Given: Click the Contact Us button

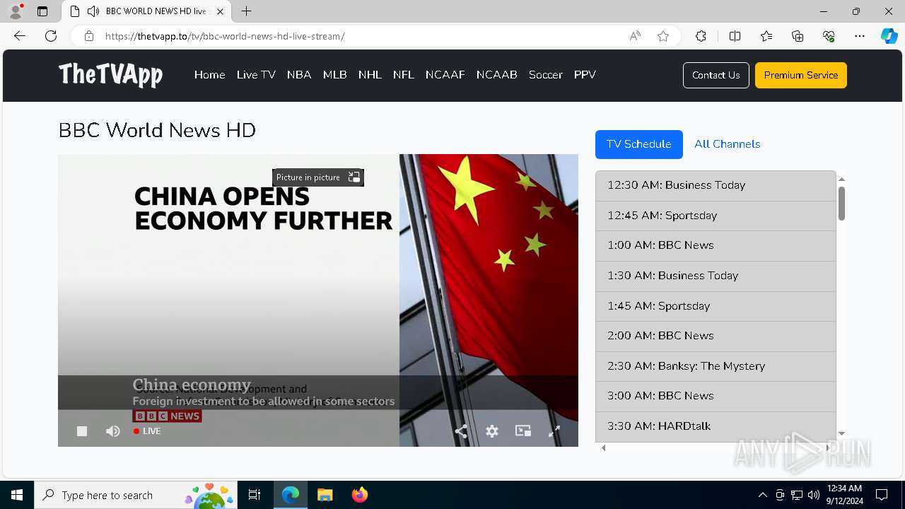Looking at the screenshot, I should click(x=716, y=75).
